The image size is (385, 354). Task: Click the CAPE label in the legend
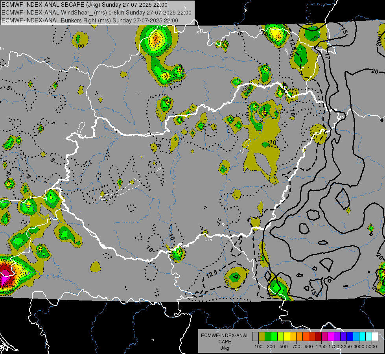pyautogui.click(x=225, y=342)
